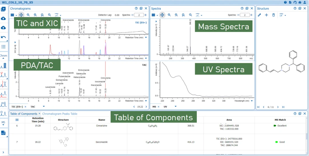This screenshot has width=309, height=156.
Task: Open the Chromatograms hamburger menu dropdown
Action: [13, 15]
